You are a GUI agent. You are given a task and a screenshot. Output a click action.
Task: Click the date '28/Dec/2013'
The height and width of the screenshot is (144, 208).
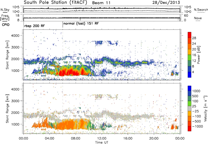(166, 3)
